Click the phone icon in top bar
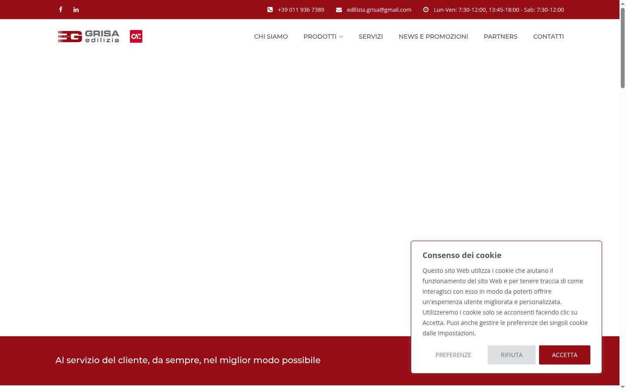The width and height of the screenshot is (626, 391). click(270, 10)
